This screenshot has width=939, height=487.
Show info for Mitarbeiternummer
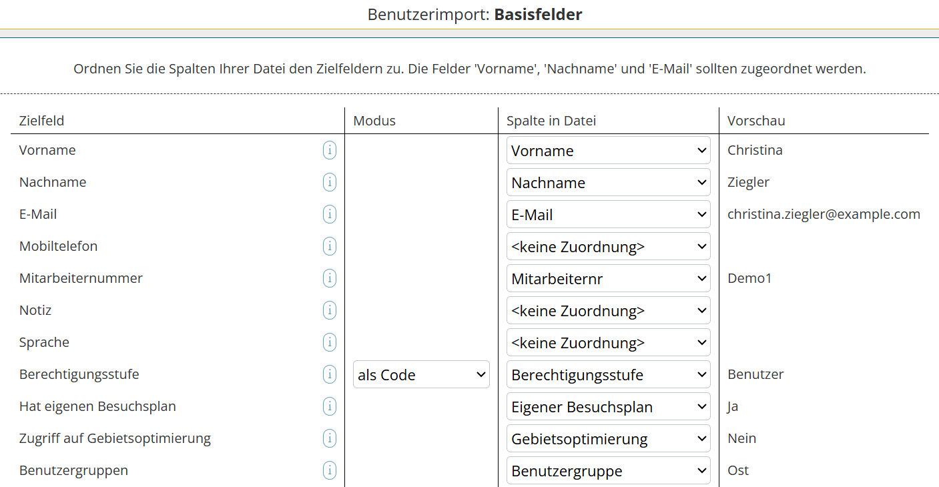(x=329, y=278)
